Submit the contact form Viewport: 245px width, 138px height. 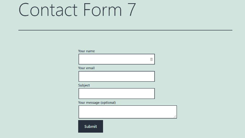point(91,126)
